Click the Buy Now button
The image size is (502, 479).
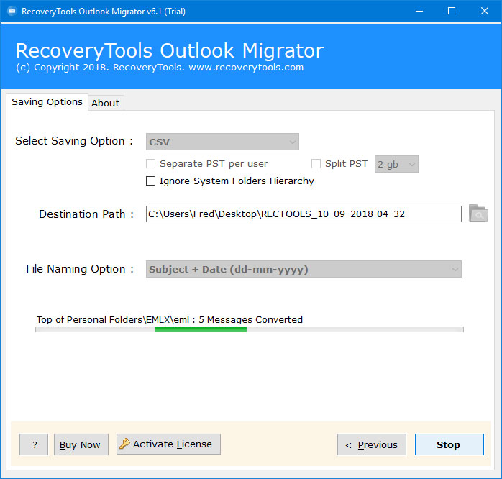pos(81,444)
